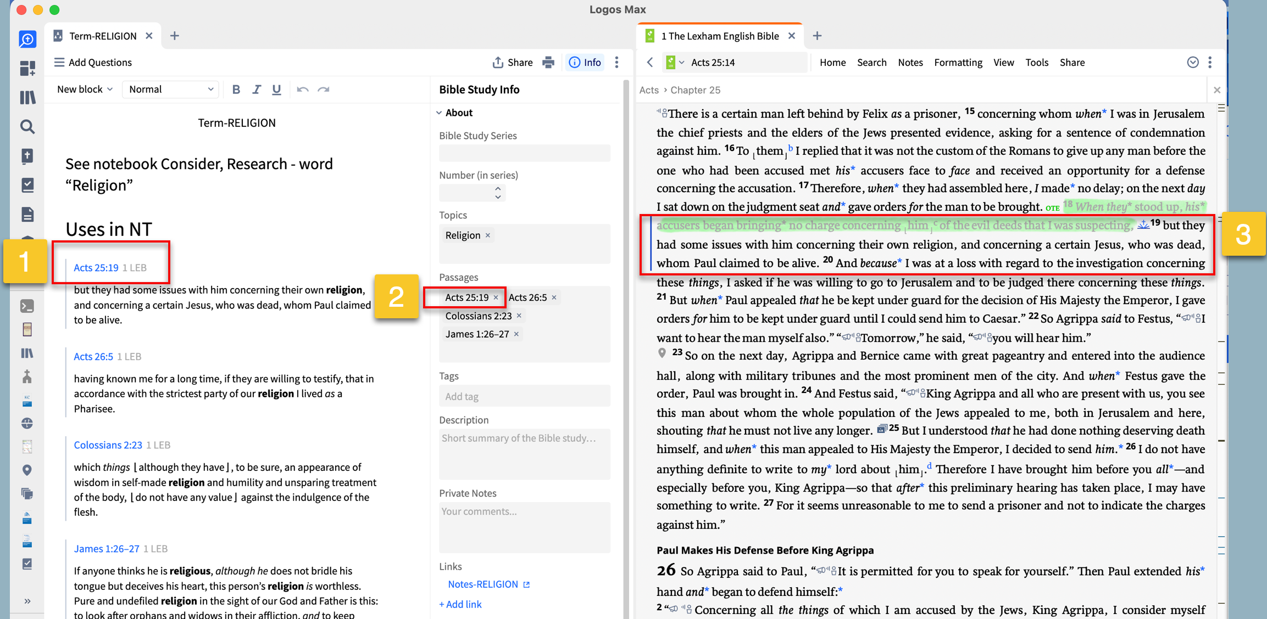Click the Print icon beside Share
The height and width of the screenshot is (619, 1267).
[548, 63]
